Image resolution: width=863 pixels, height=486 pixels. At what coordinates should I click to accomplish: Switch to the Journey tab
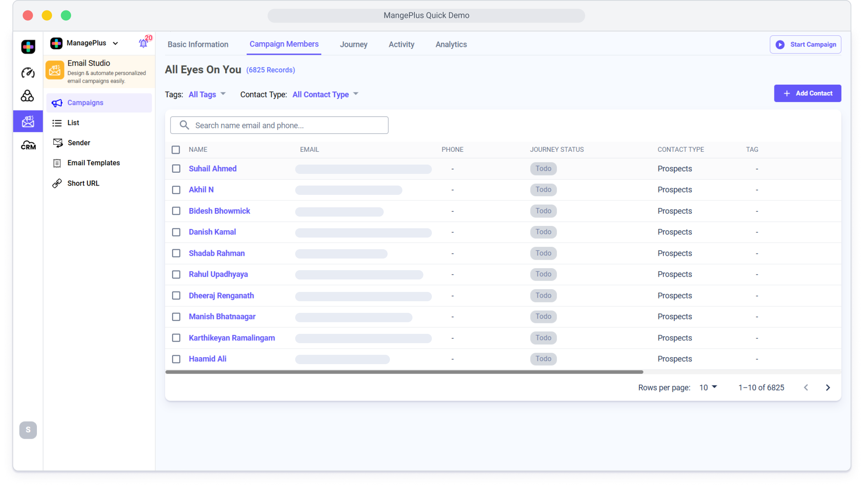click(353, 44)
